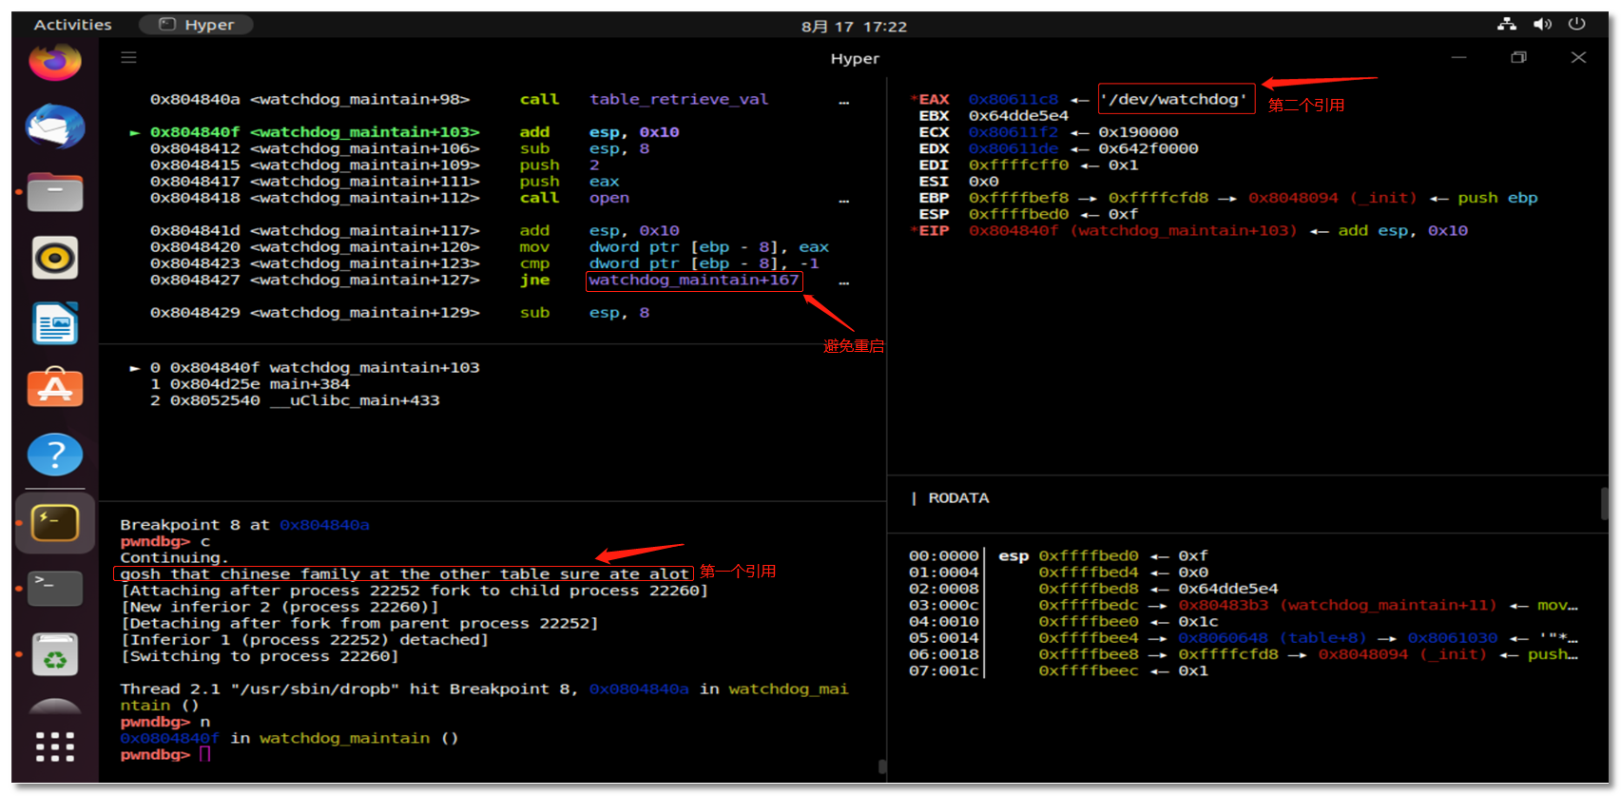This screenshot has width=1621, height=796.
Task: Click the volume speaker icon
Action: pyautogui.click(x=1542, y=25)
